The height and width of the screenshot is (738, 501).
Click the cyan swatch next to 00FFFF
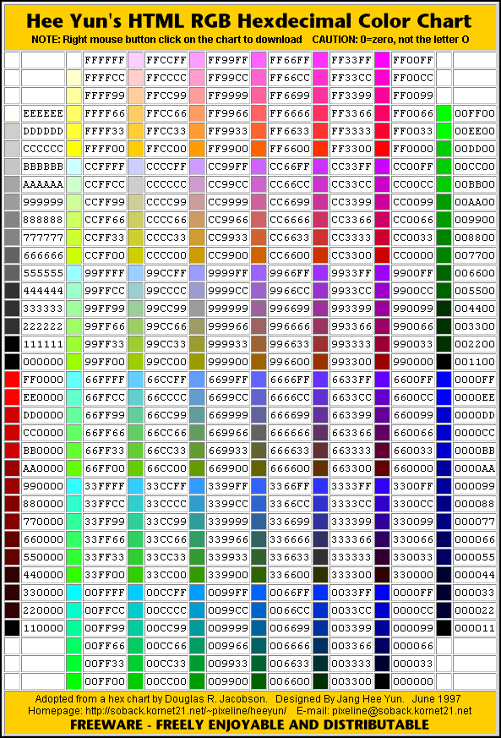tap(74, 593)
